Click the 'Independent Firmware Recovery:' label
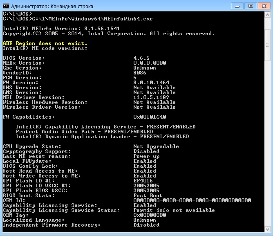Screen dimensions: 273x236 pos(51,225)
